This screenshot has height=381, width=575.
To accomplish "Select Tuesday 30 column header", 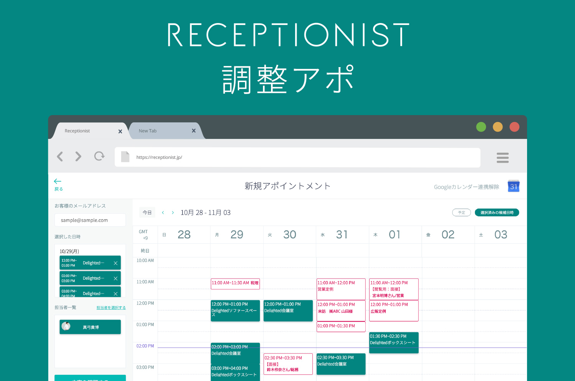I will [290, 234].
